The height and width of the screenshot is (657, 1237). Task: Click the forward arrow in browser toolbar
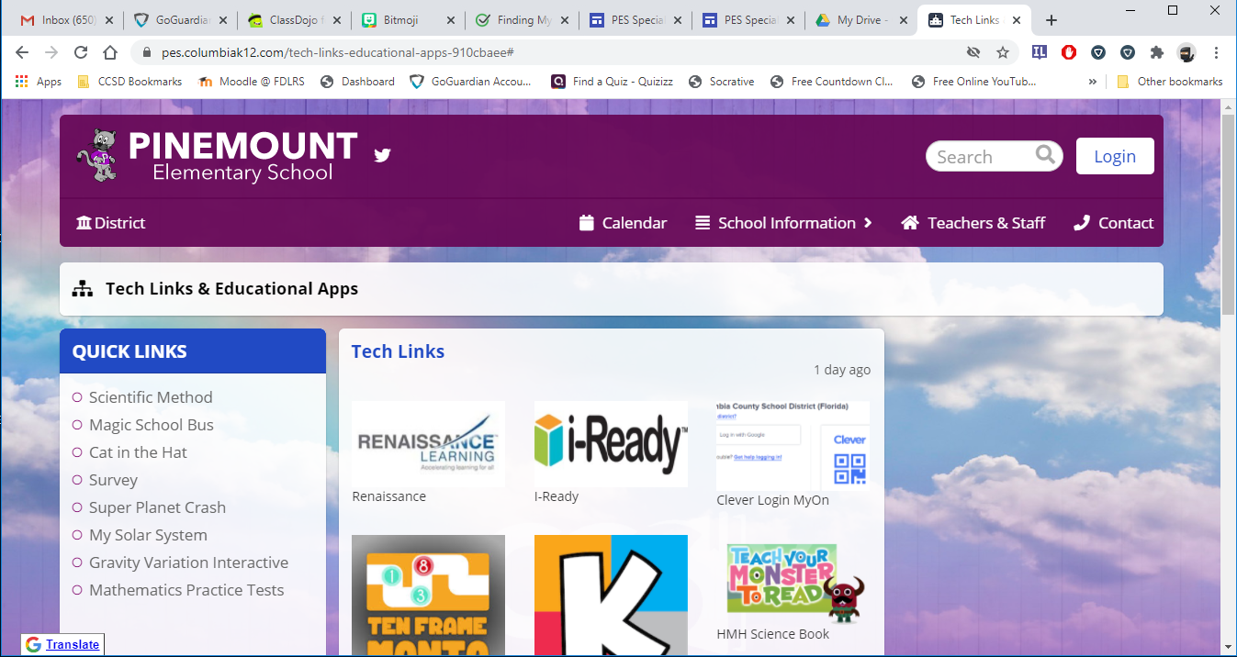click(x=51, y=52)
